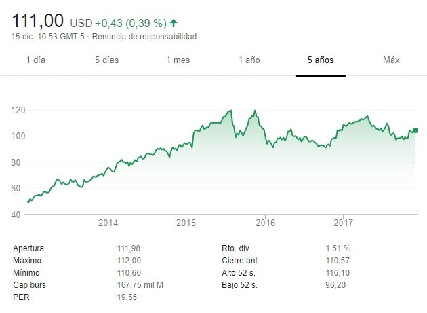Select the 5 años tab
This screenshot has height=313, width=427.
pyautogui.click(x=321, y=60)
